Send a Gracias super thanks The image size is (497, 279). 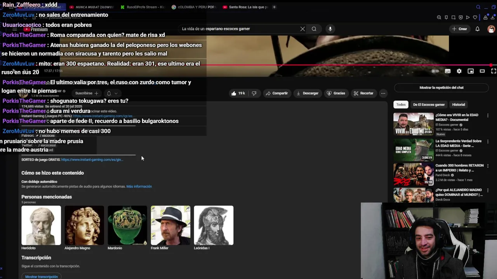point(336,93)
